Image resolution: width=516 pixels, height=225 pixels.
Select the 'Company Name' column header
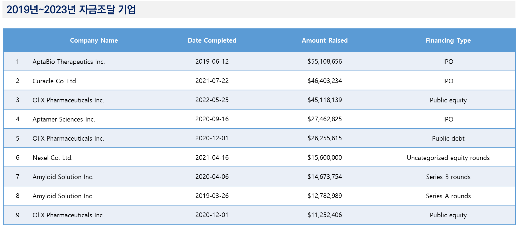tap(94, 40)
